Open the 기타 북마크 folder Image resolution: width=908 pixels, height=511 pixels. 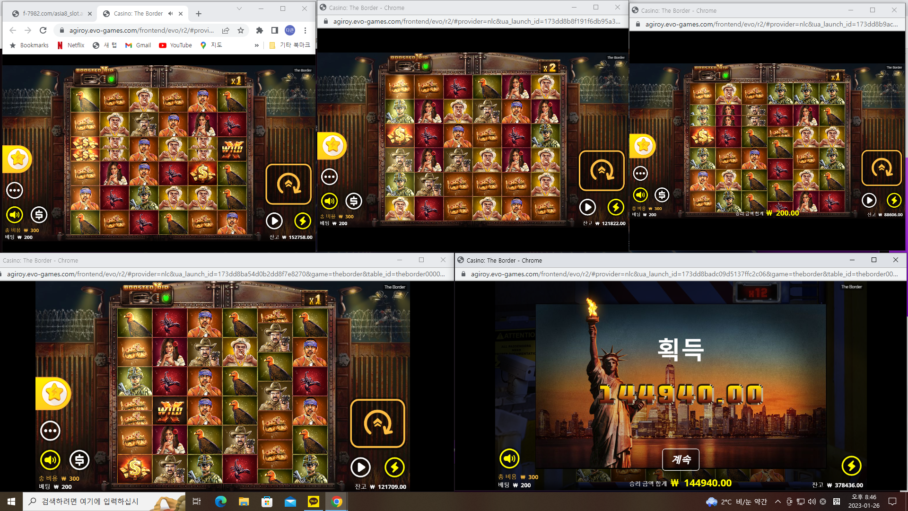(289, 45)
